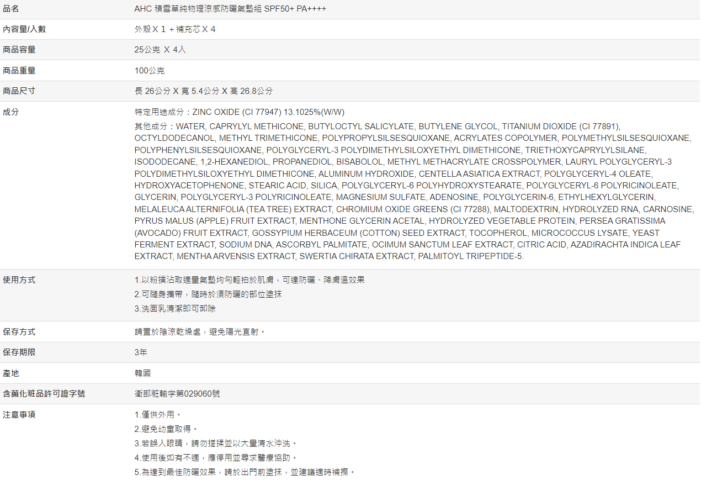Click the storage instruction 請置於陰涼乾燥處

pos(200,331)
